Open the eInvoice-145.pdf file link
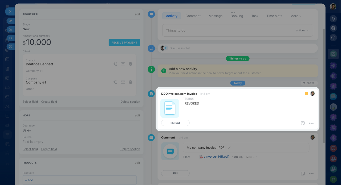This screenshot has height=185, width=341. click(x=216, y=157)
